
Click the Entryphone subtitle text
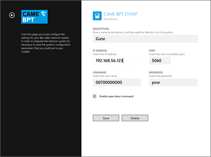point(111,19)
